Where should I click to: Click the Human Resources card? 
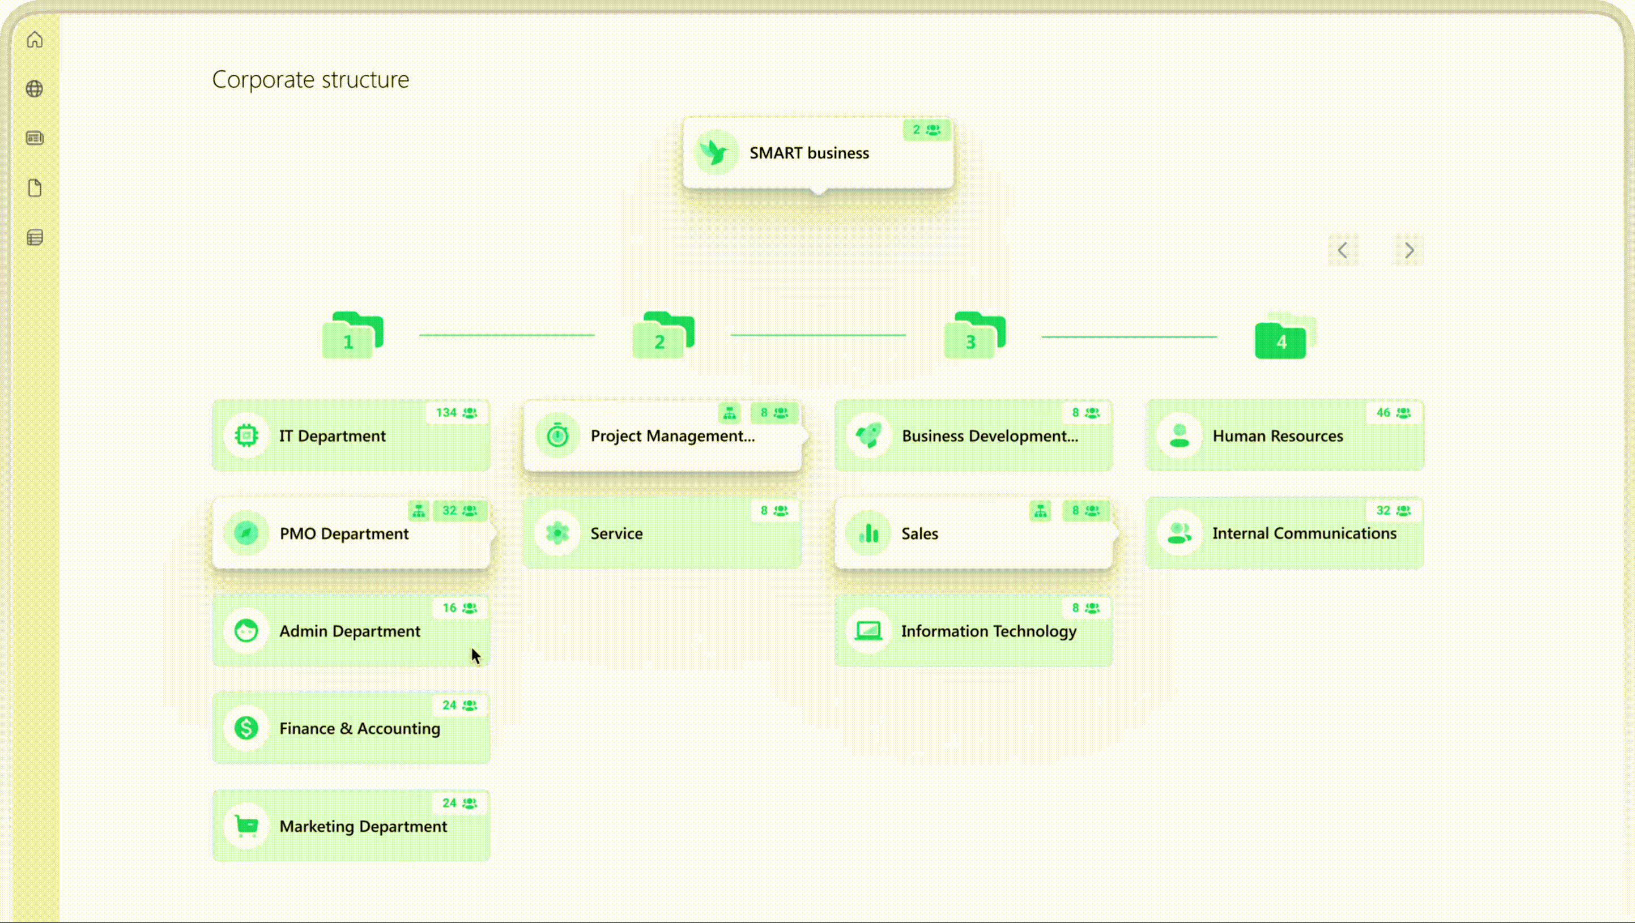coord(1283,436)
